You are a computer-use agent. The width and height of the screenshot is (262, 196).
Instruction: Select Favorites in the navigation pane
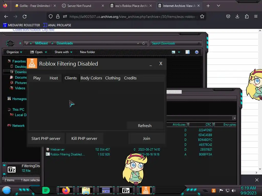coord(19,61)
